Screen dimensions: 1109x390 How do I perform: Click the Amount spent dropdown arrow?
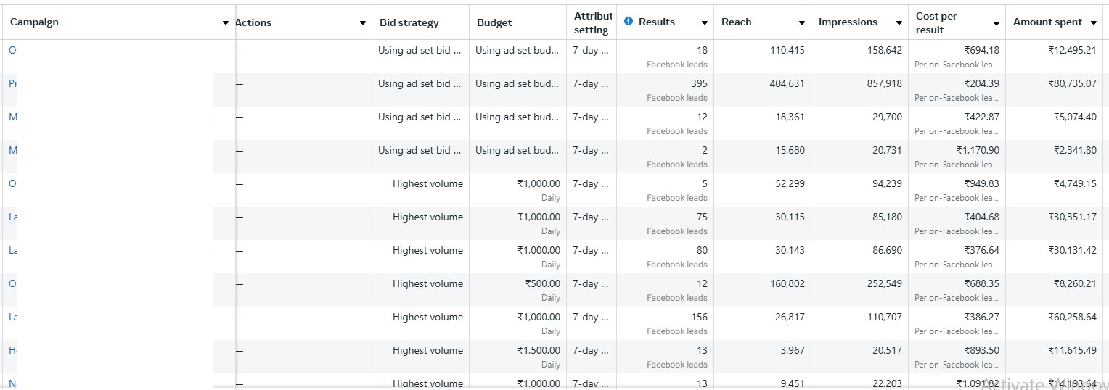click(x=1093, y=23)
